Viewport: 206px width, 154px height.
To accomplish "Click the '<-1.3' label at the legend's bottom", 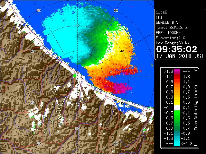I will tap(187, 144).
